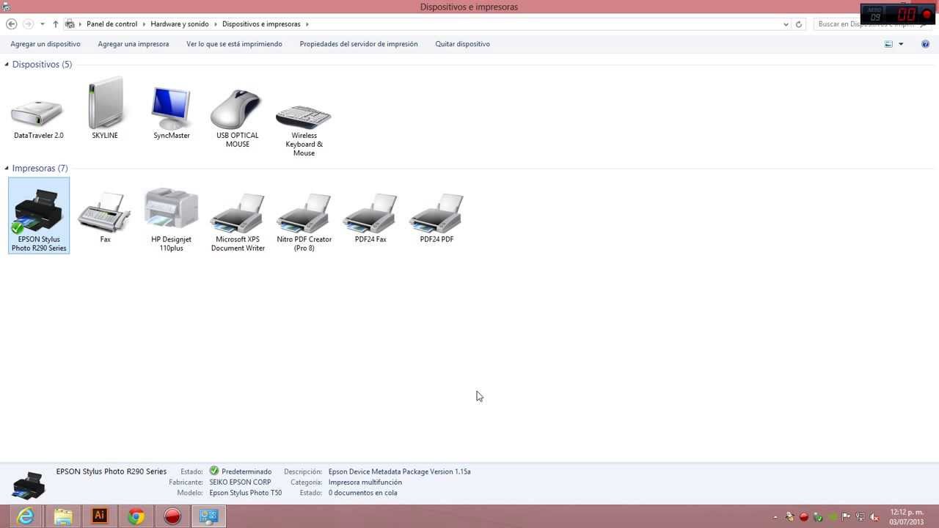
Task: Click the Impresora multifunción category text
Action: click(x=365, y=483)
